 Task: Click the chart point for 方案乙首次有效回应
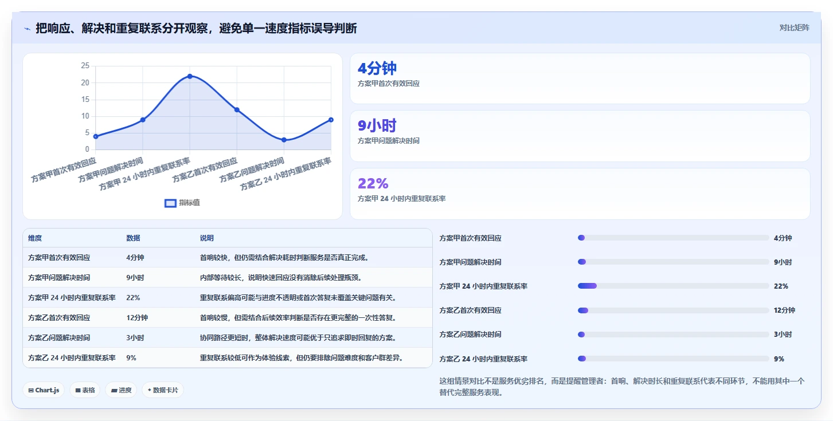point(237,110)
